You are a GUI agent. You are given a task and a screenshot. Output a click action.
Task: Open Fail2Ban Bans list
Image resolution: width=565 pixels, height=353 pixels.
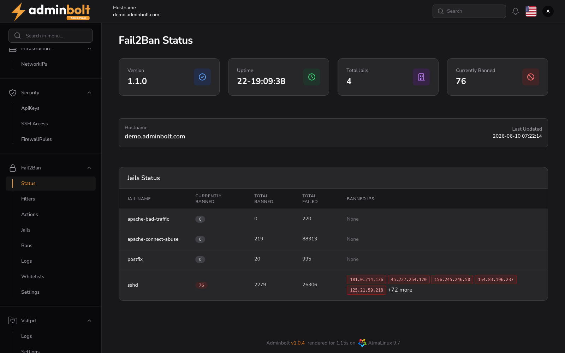pyautogui.click(x=27, y=245)
